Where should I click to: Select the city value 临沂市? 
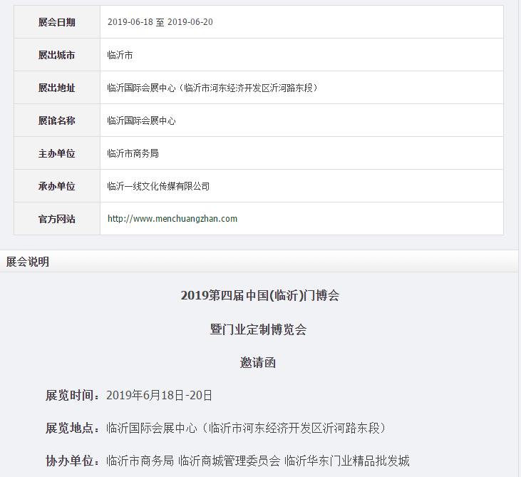[120, 55]
